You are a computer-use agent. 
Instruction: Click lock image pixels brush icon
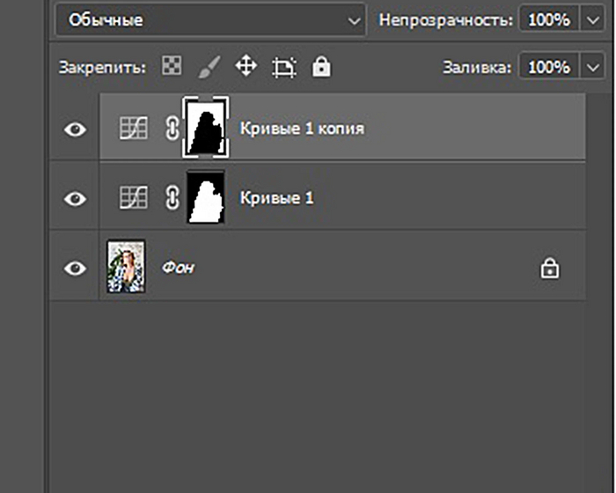(209, 66)
